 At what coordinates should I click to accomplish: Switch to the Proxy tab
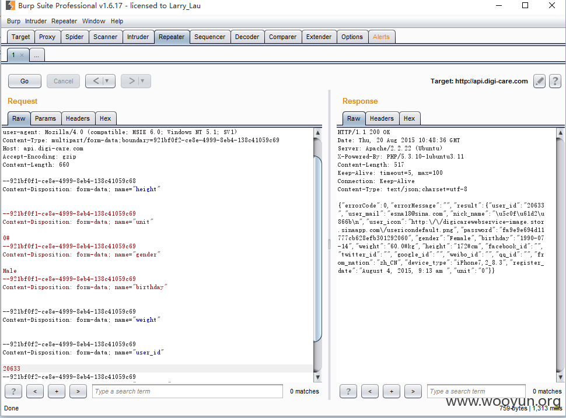pos(47,37)
